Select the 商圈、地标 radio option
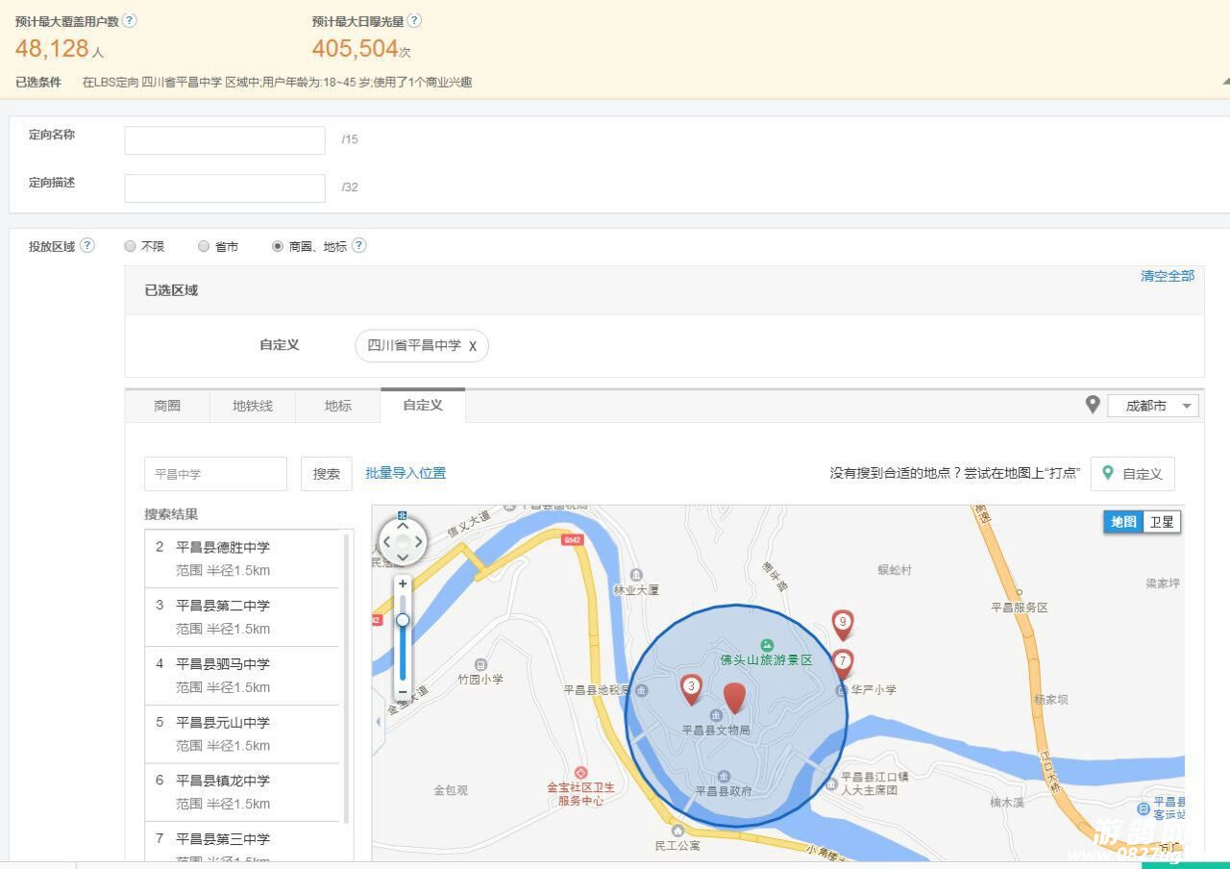The height and width of the screenshot is (869, 1230). click(278, 246)
